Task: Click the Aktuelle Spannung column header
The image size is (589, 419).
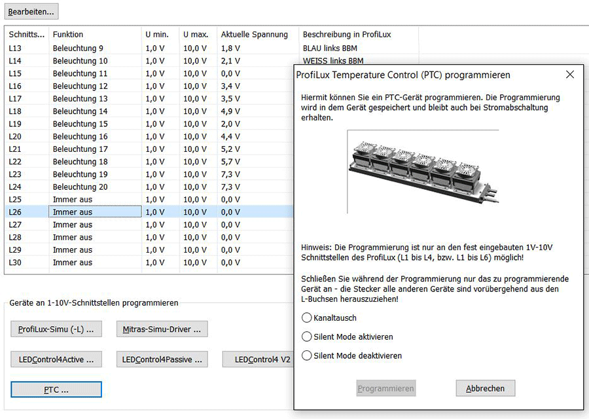Action: [255, 34]
